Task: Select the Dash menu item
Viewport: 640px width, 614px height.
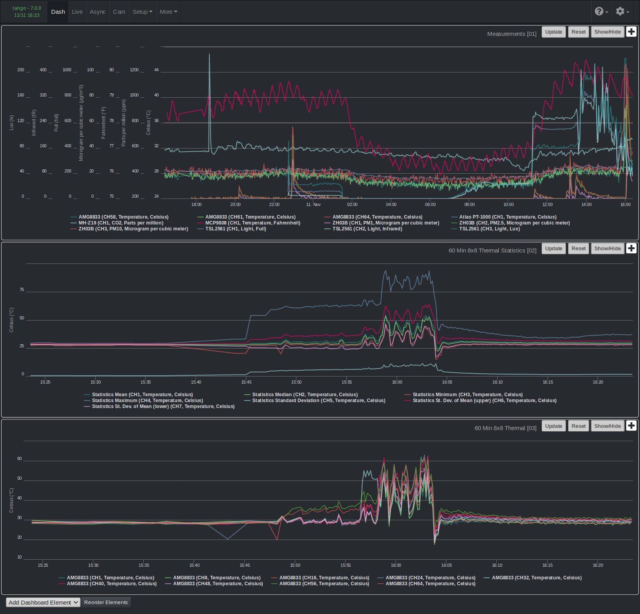Action: point(58,11)
